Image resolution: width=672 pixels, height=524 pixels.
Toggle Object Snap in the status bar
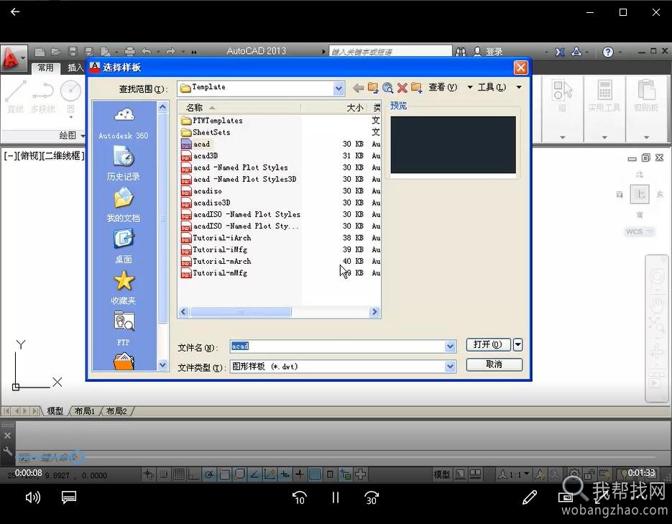point(224,474)
